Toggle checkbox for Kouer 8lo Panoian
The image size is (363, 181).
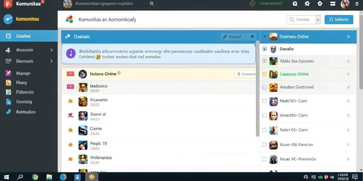tap(264, 145)
